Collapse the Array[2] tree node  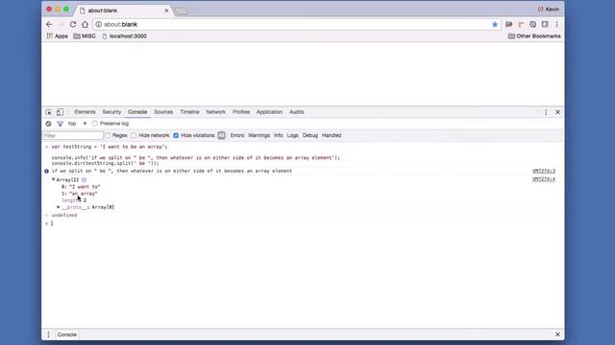[54, 179]
